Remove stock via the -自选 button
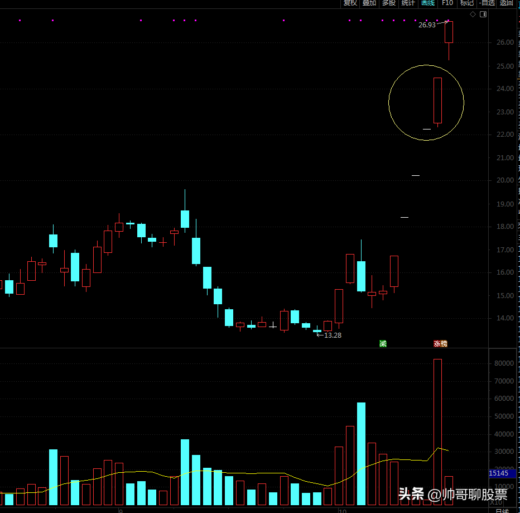This screenshot has height=513, width=520. 487,3
